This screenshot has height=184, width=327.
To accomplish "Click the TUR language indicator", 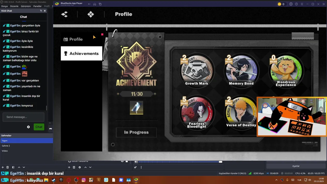I will pyautogui.click(x=299, y=180).
